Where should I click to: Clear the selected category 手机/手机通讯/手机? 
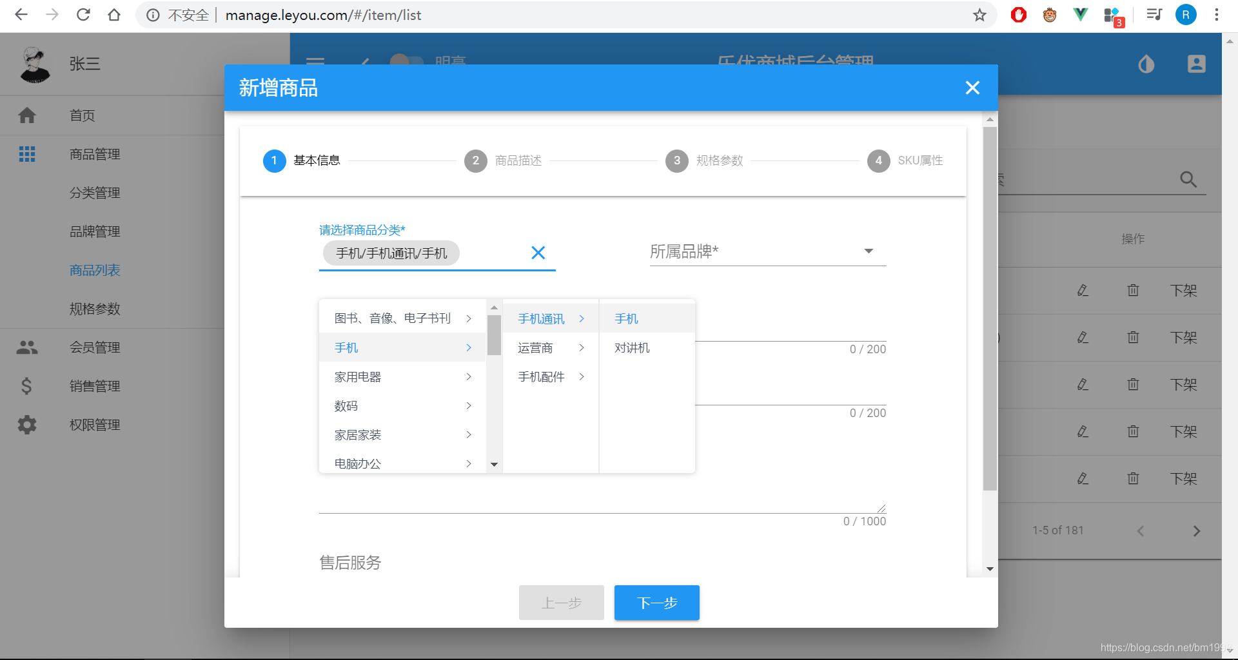538,253
